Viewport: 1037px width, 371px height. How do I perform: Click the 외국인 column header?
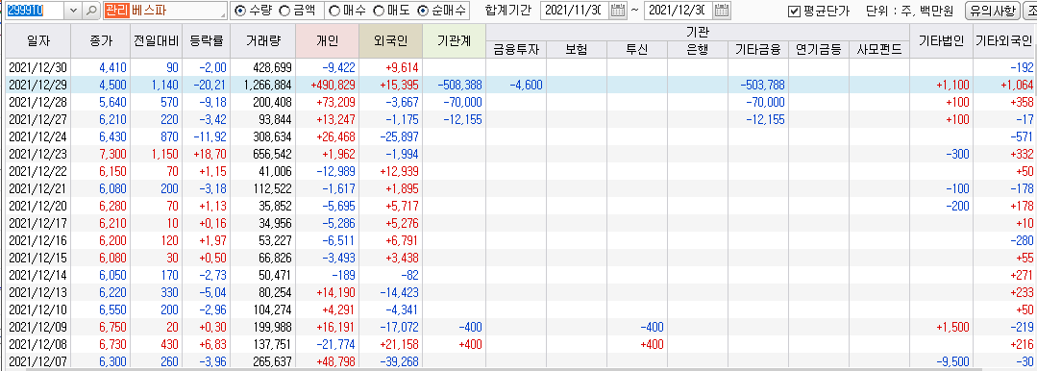coord(390,41)
